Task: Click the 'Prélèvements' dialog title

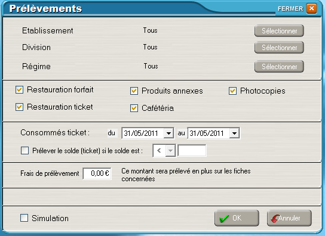Action: tap(45, 9)
